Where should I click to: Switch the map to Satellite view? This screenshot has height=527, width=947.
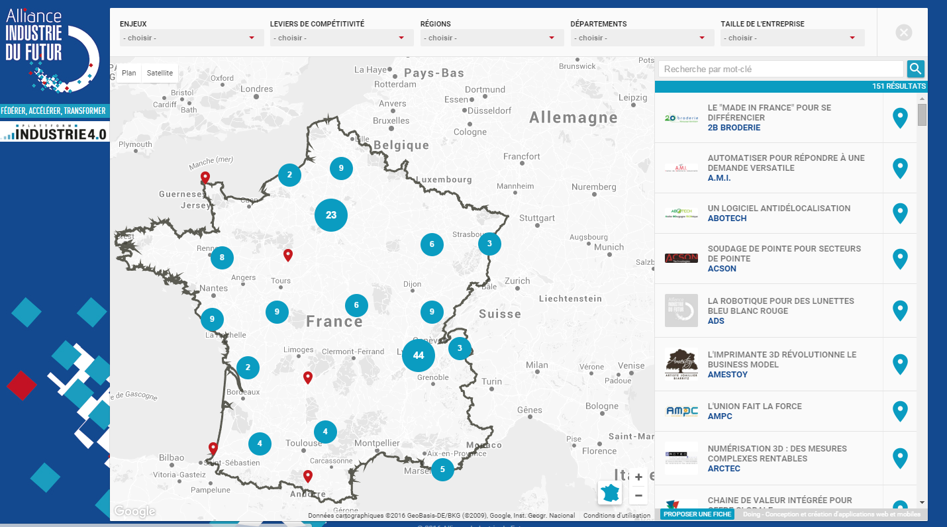(x=160, y=73)
